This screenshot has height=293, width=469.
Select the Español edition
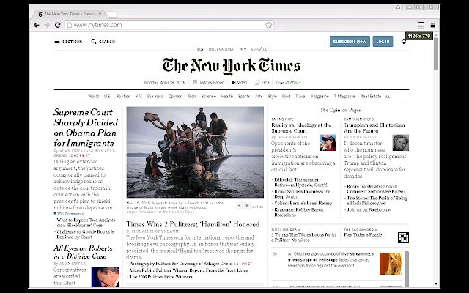point(259,49)
